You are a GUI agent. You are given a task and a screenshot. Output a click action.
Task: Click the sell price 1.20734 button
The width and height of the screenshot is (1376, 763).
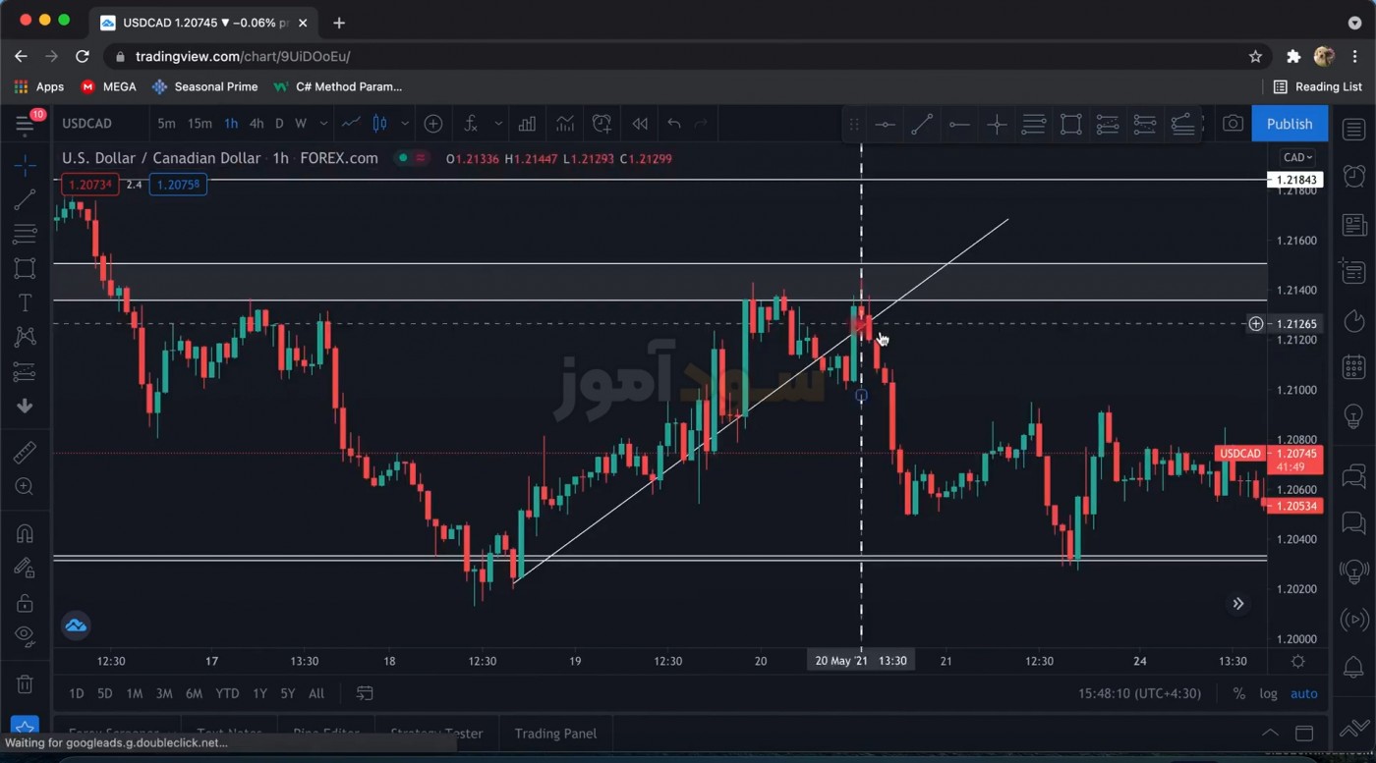89,184
